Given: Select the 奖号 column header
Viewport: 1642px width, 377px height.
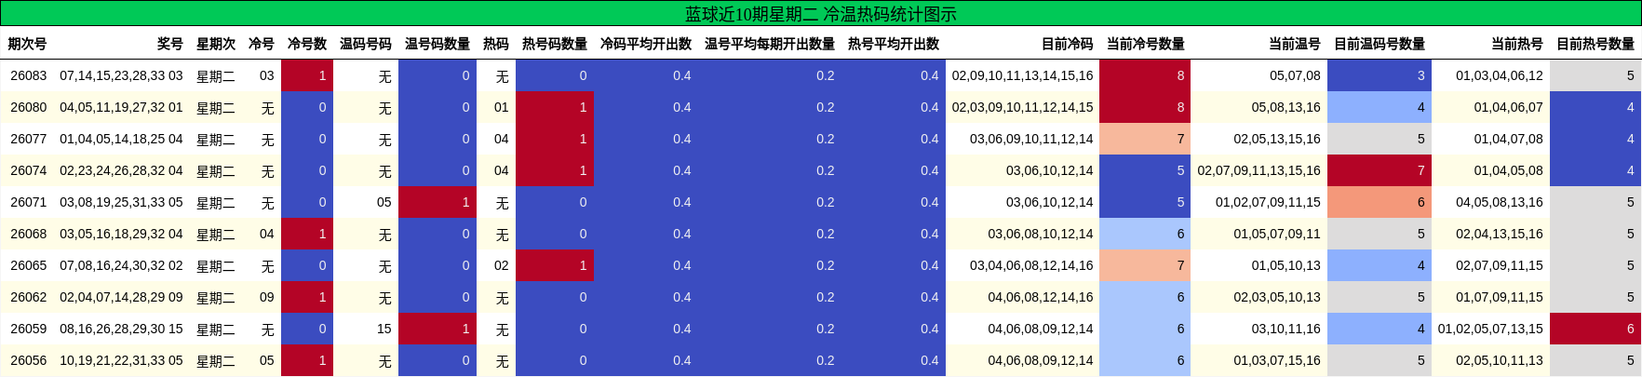Looking at the screenshot, I should (x=169, y=44).
